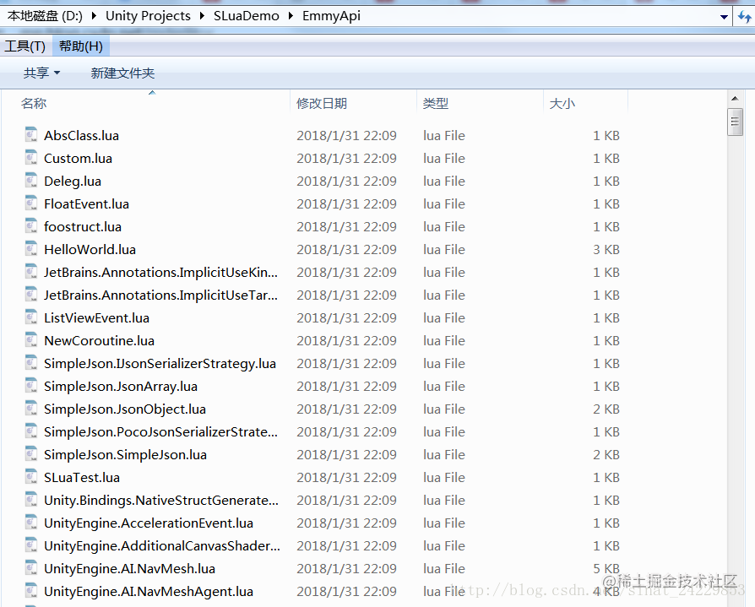Click the 新建文件夹 button
Viewport: 755px width, 607px height.
point(122,73)
